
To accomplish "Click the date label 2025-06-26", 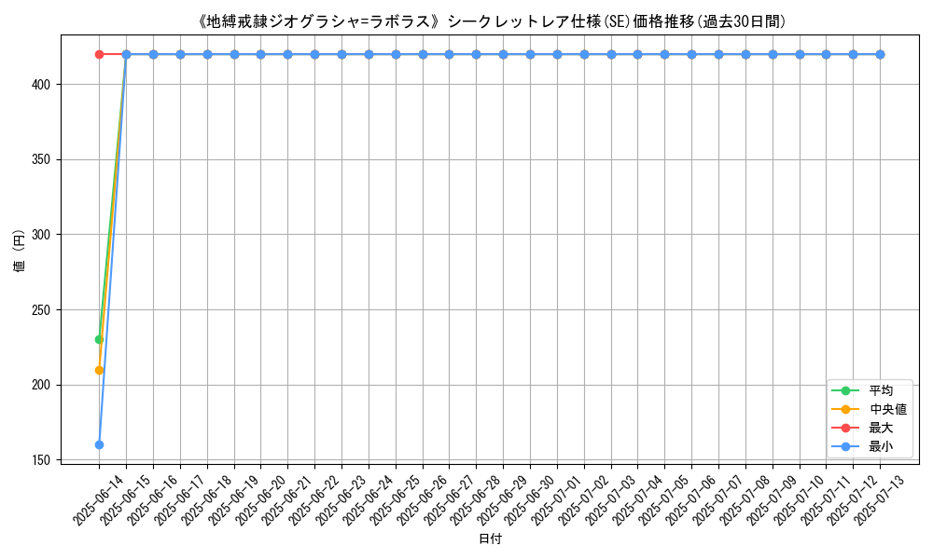I will (422, 501).
